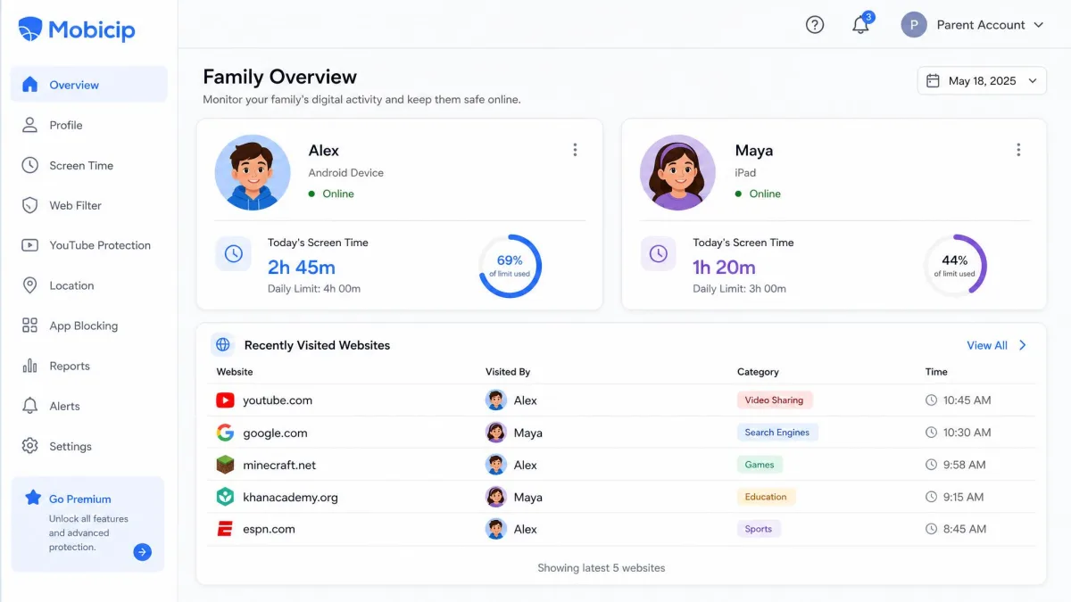Click the Category column header

point(758,372)
